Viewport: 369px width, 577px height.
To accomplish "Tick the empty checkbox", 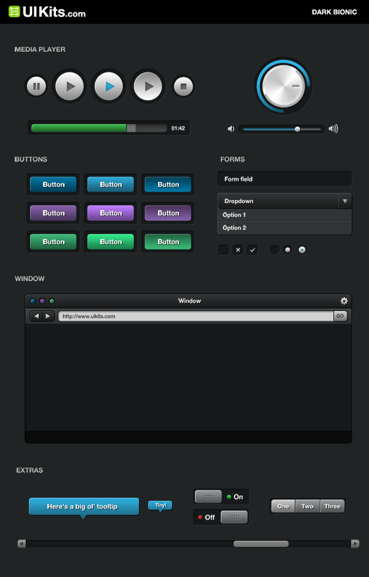I will pos(223,250).
